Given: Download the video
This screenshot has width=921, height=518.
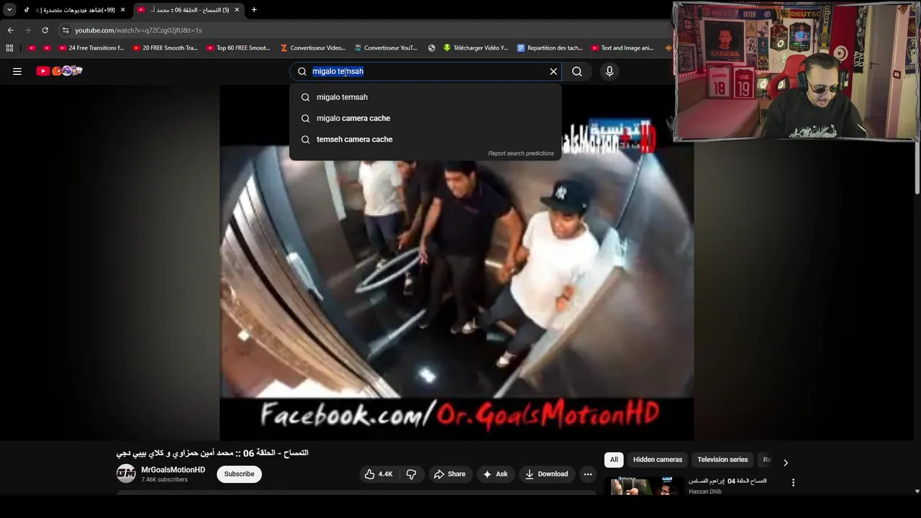Looking at the screenshot, I should (547, 474).
